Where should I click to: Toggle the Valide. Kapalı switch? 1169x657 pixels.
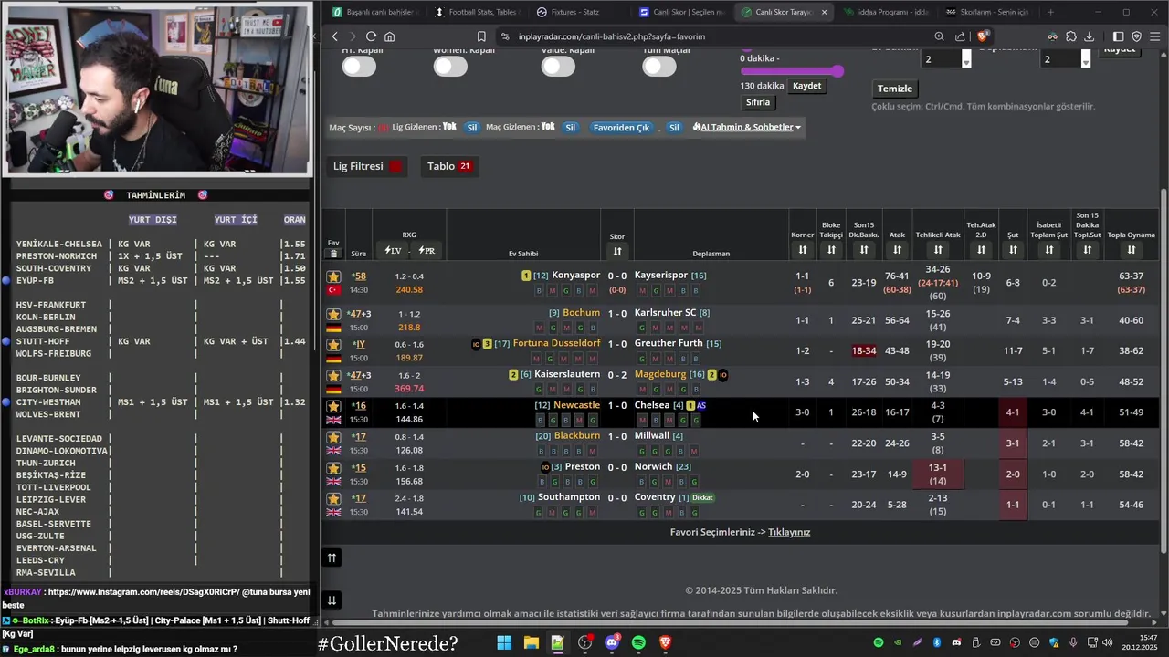pyautogui.click(x=558, y=67)
